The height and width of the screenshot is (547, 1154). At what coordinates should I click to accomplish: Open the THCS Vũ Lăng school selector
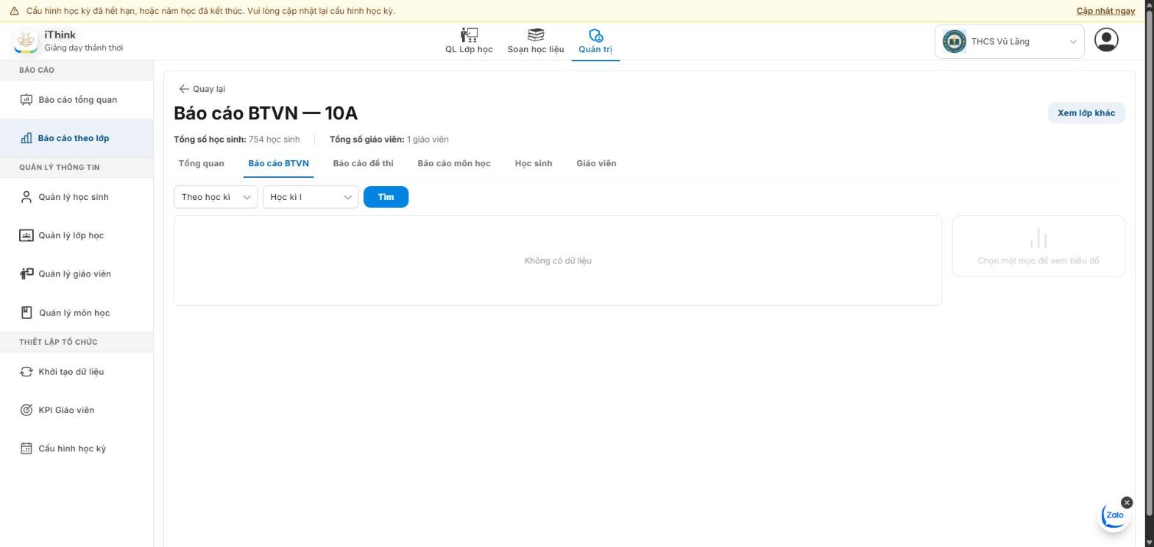click(1009, 41)
